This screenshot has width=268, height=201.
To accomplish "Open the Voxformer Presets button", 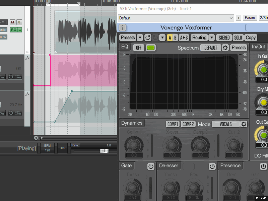I will [x=128, y=38].
